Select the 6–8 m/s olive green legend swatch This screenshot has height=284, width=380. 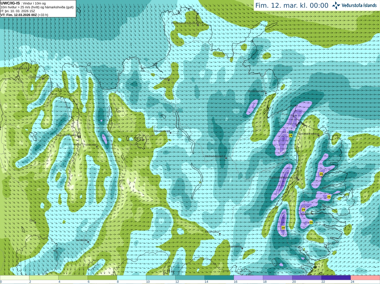(102, 277)
